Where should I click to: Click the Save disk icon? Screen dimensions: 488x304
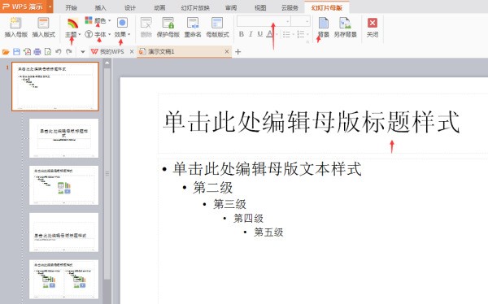(16, 52)
